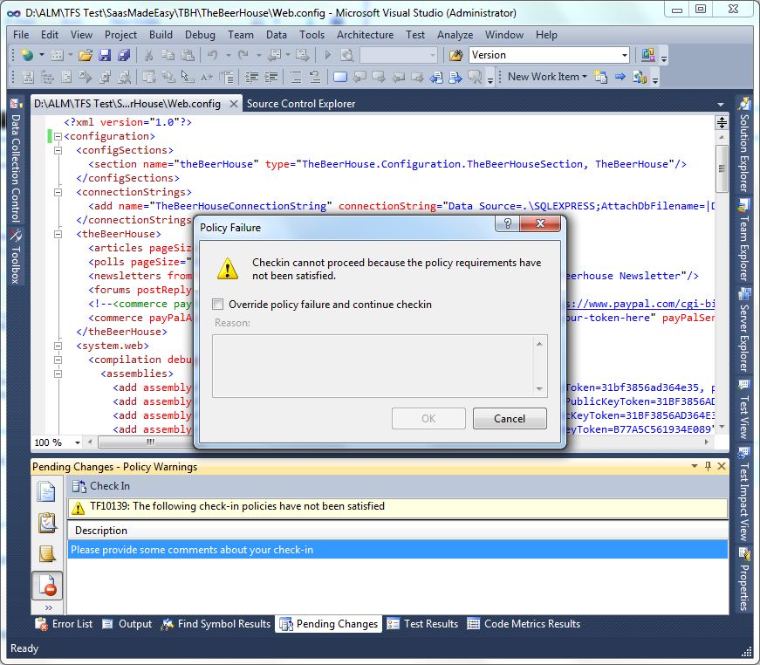Open Solution Explorer side tab
The image size is (760, 665).
[744, 147]
